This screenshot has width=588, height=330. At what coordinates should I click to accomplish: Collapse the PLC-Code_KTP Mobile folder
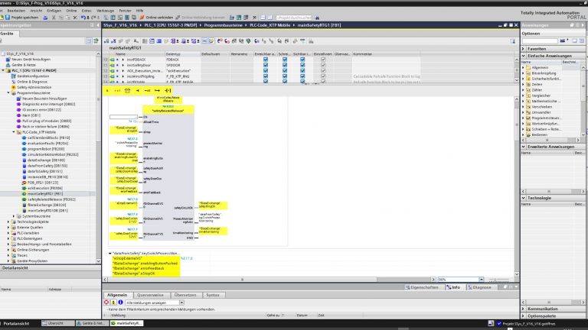(14, 132)
